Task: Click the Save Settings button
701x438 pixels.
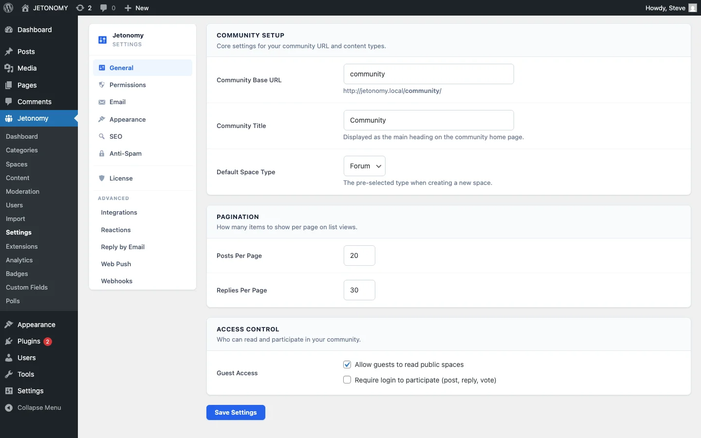Action: [235, 413]
